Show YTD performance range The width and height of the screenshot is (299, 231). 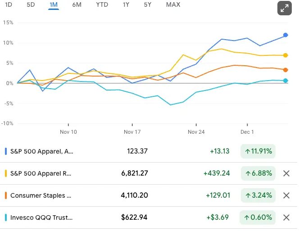(102, 5)
